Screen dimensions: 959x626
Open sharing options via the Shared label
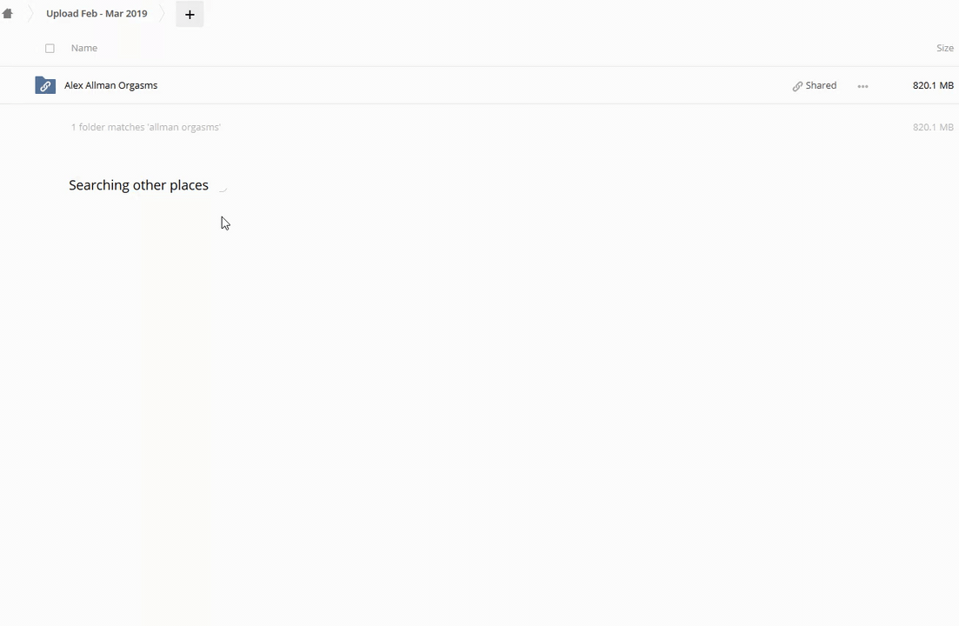(821, 85)
